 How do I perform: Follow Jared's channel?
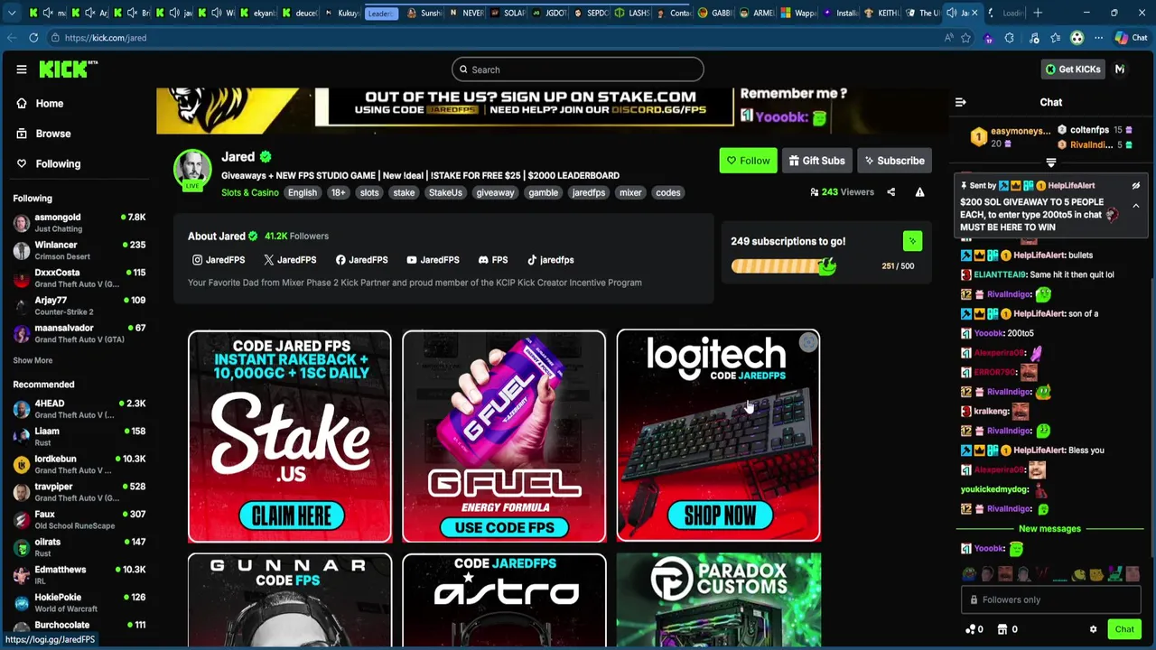pyautogui.click(x=748, y=161)
